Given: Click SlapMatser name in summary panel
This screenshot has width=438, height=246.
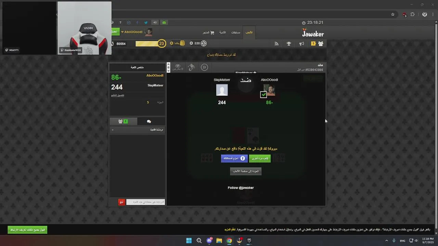Looking at the screenshot, I should 155,85.
